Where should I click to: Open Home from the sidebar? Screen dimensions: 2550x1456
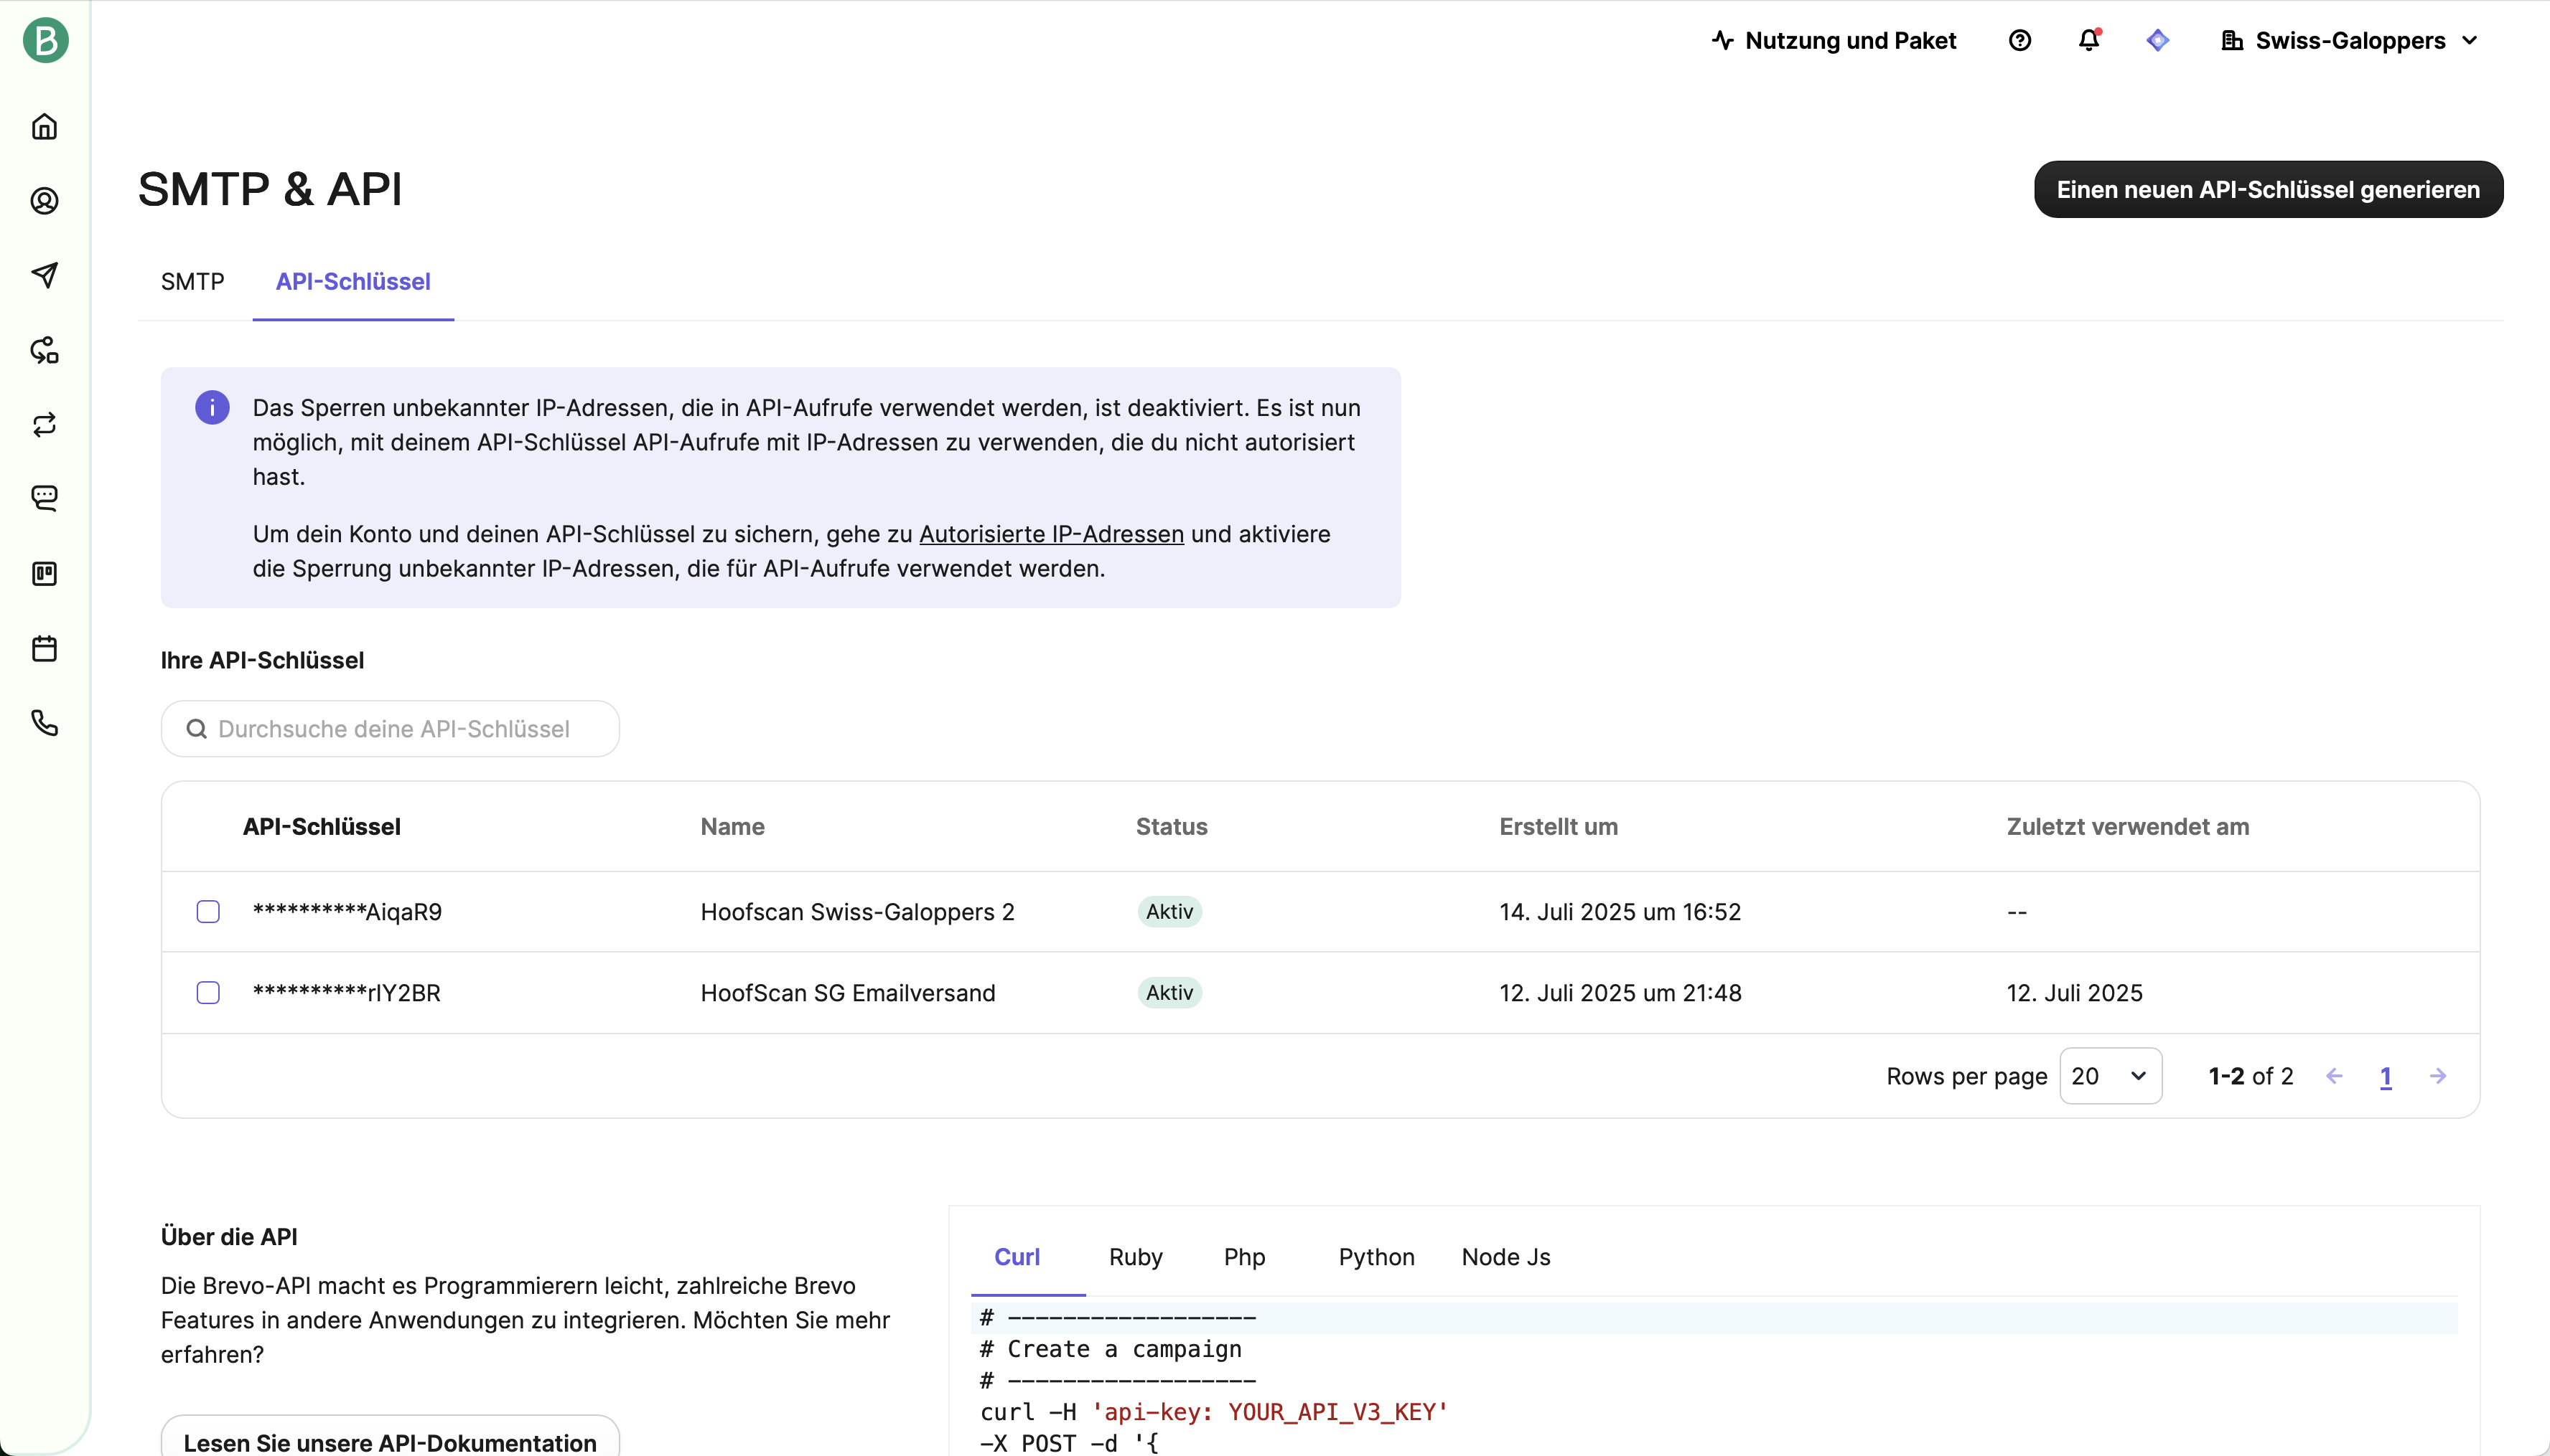tap(44, 127)
